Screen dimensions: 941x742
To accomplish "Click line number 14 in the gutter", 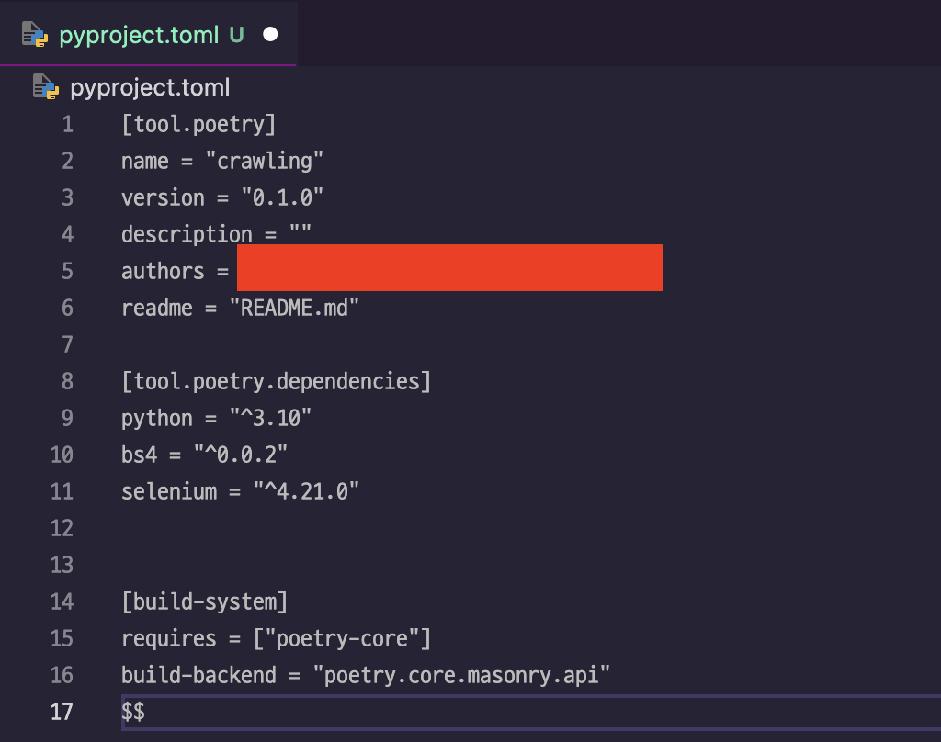I will click(62, 601).
